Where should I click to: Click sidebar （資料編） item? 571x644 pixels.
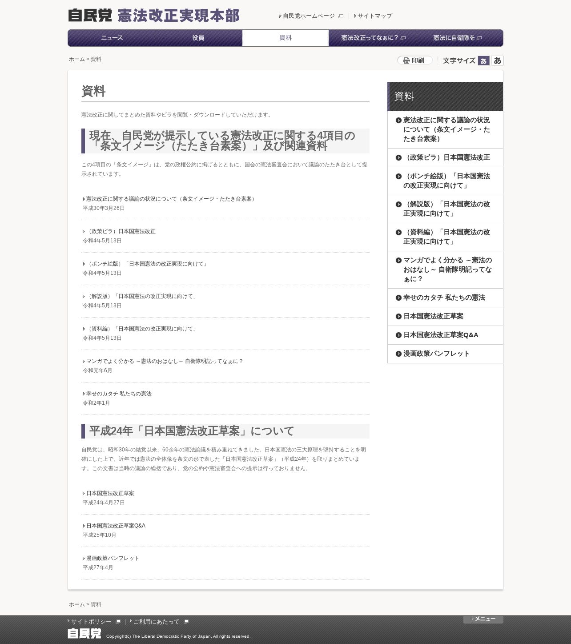[x=445, y=237]
